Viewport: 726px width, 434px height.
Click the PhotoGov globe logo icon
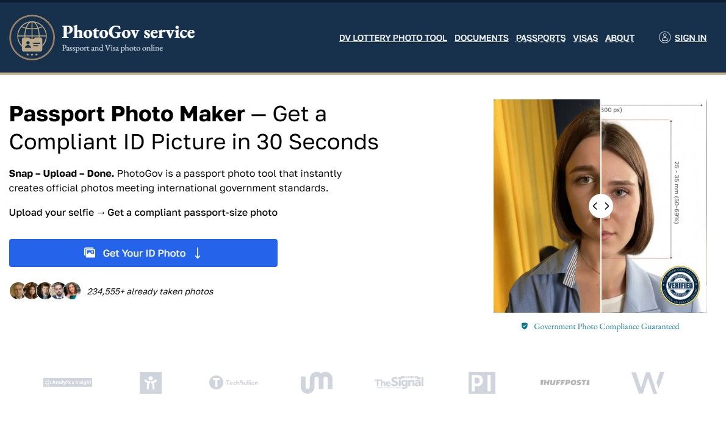pos(32,38)
